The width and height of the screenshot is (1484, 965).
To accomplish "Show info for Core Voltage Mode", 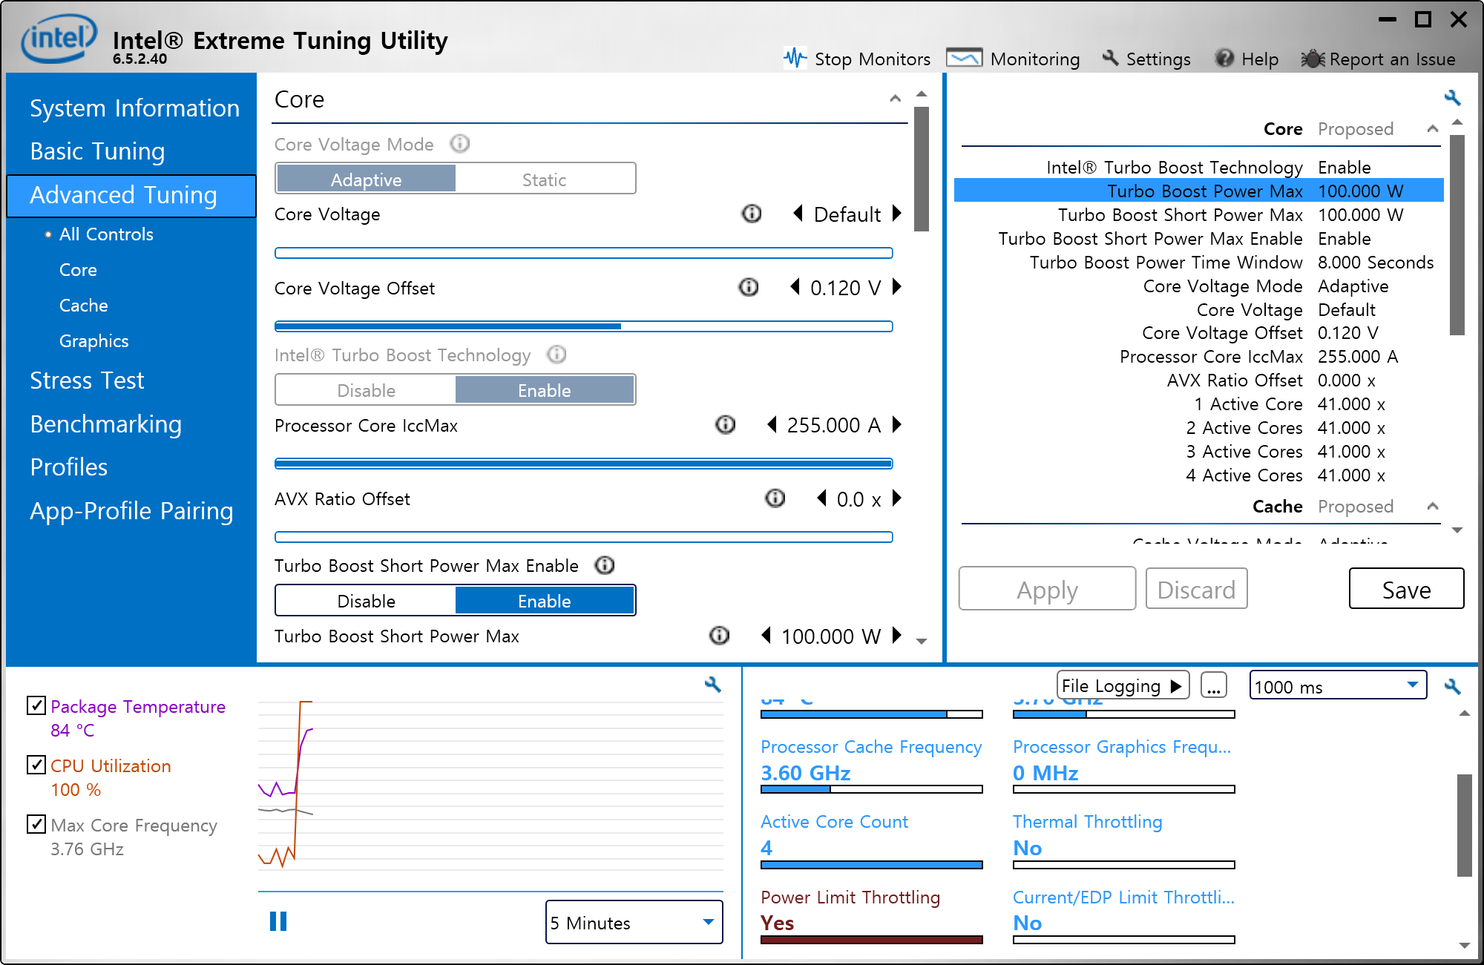I will pos(460,143).
